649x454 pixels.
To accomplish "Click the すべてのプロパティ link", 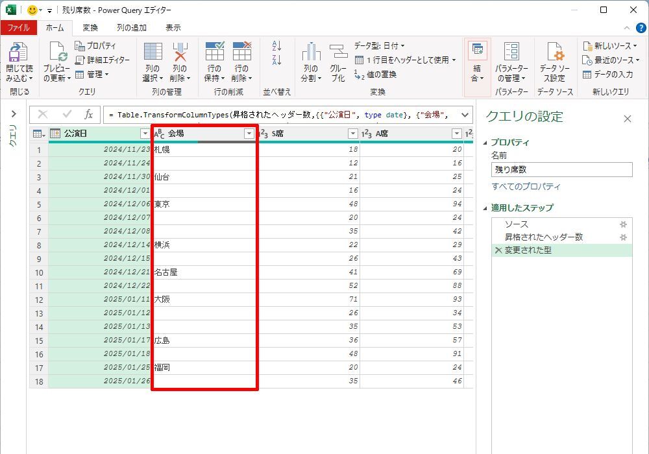I will tap(526, 187).
